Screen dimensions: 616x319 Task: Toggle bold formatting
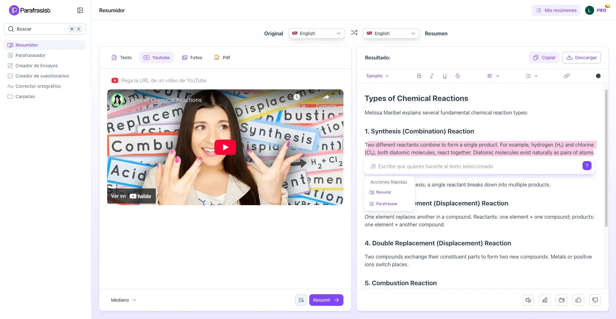tap(419, 76)
